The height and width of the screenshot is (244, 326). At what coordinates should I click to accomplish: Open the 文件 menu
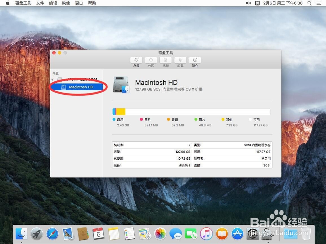40,3
